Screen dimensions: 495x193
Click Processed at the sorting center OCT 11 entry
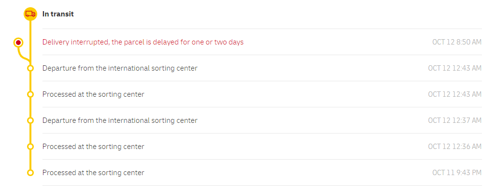[93, 173]
